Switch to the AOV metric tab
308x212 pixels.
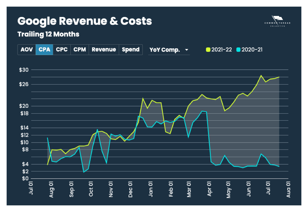[27, 50]
